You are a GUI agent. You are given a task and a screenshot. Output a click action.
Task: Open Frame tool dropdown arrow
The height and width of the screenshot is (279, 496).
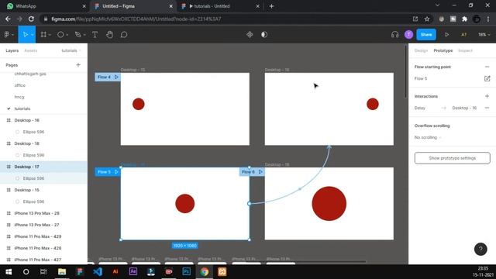pyautogui.click(x=50, y=35)
